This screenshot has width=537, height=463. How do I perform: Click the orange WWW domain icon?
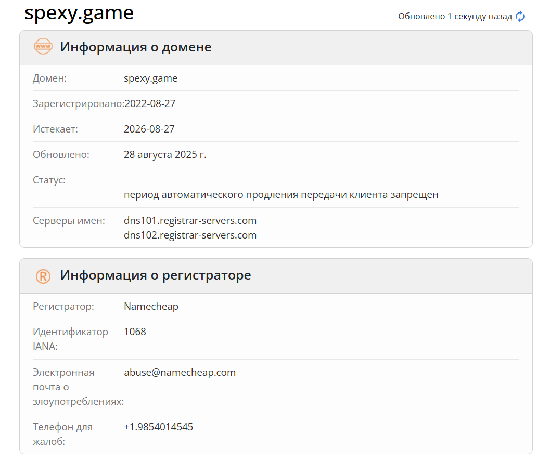(x=43, y=47)
